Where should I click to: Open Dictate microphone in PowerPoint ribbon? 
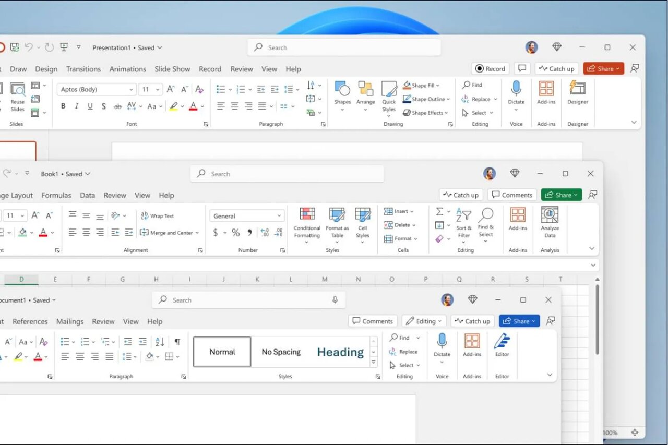click(x=516, y=89)
